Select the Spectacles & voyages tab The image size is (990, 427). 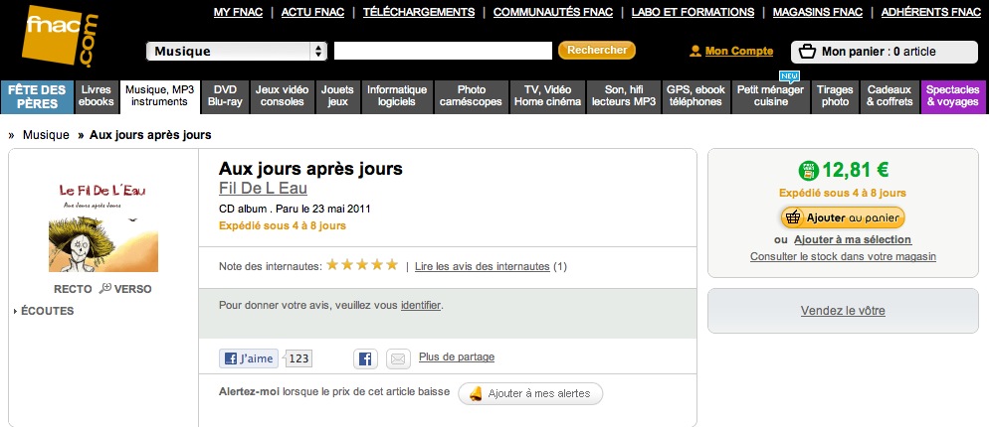click(953, 97)
